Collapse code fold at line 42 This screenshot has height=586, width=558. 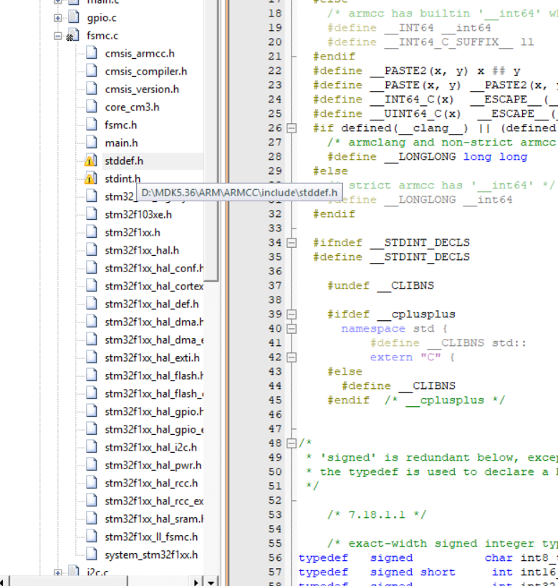coord(292,357)
